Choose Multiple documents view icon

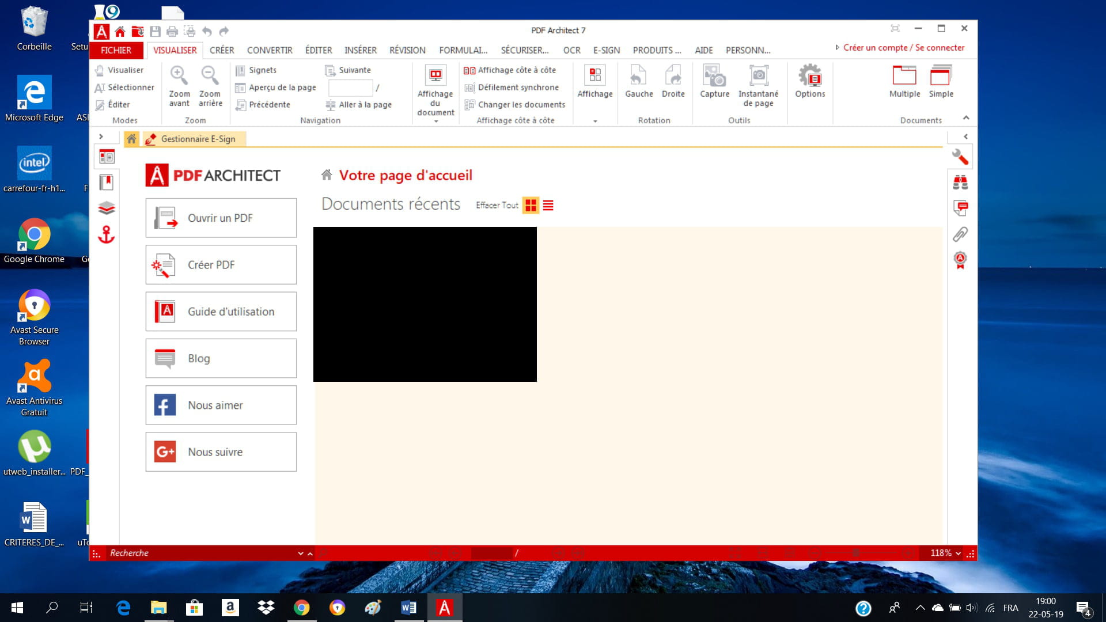pyautogui.click(x=904, y=75)
